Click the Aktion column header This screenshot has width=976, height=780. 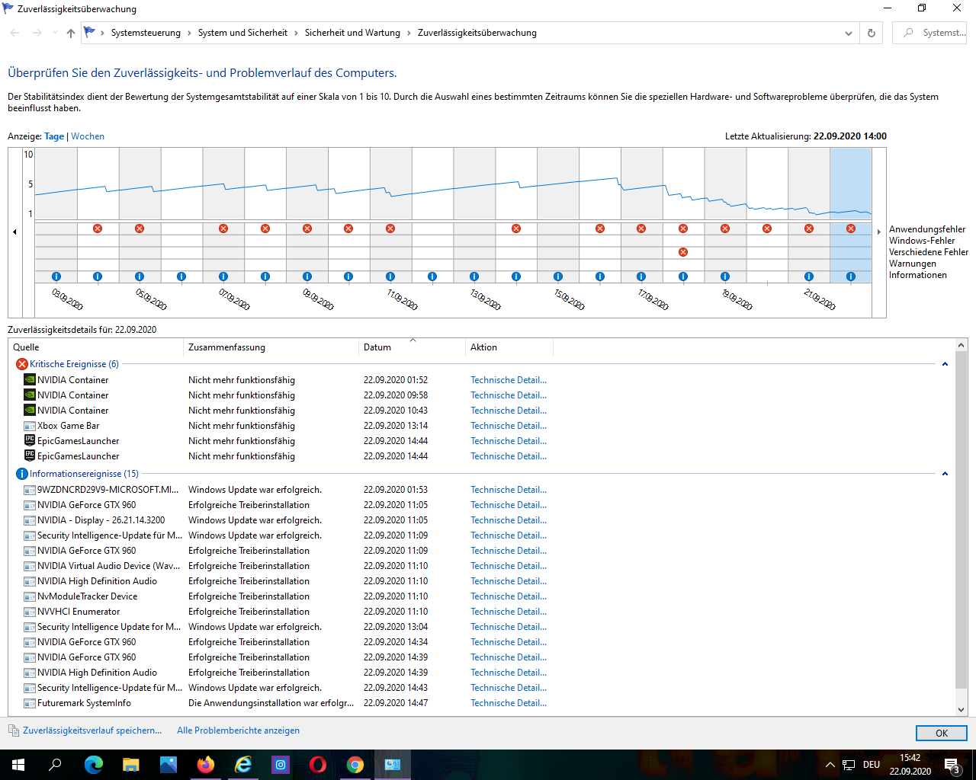(x=509, y=347)
